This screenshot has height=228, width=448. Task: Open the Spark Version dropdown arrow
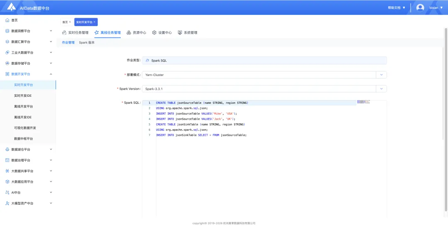click(x=382, y=89)
